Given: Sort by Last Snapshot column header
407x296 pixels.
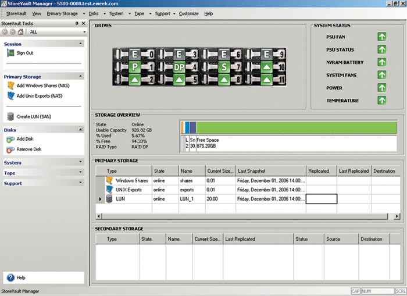Looking at the screenshot, I should pos(271,171).
